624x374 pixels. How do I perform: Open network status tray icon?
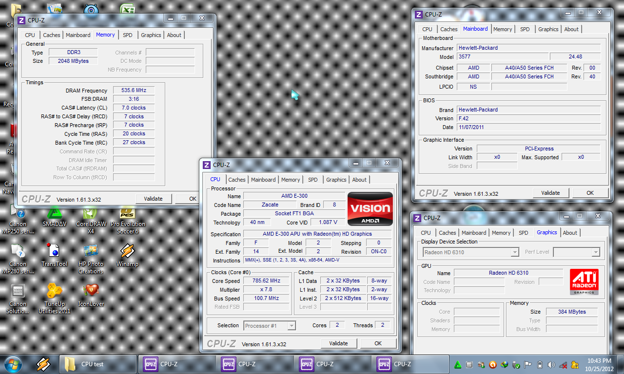pos(563,365)
